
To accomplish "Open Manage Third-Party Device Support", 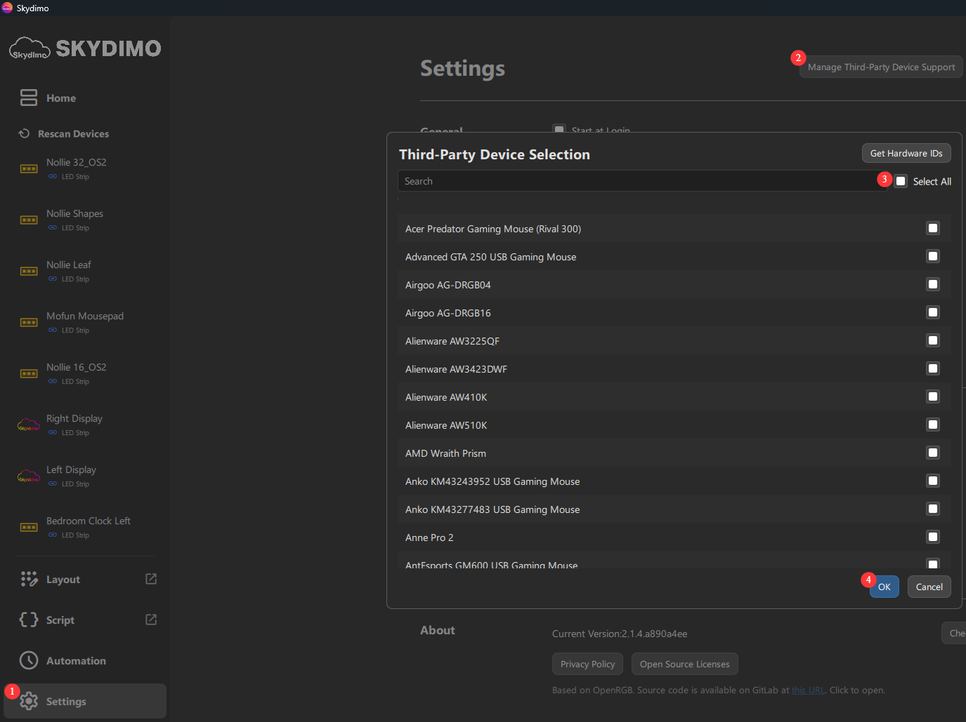I will (x=881, y=67).
